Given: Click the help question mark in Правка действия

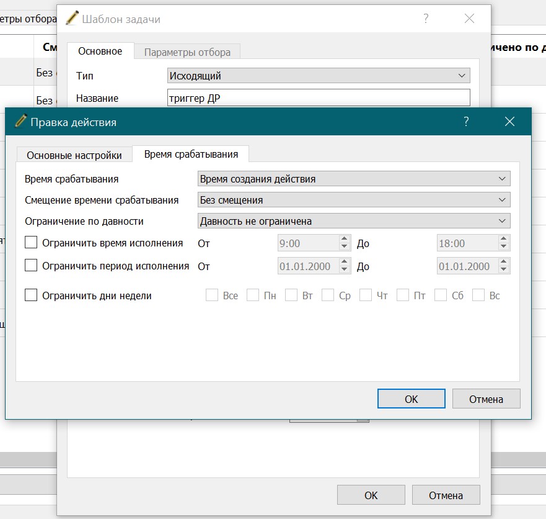Looking at the screenshot, I should (466, 122).
